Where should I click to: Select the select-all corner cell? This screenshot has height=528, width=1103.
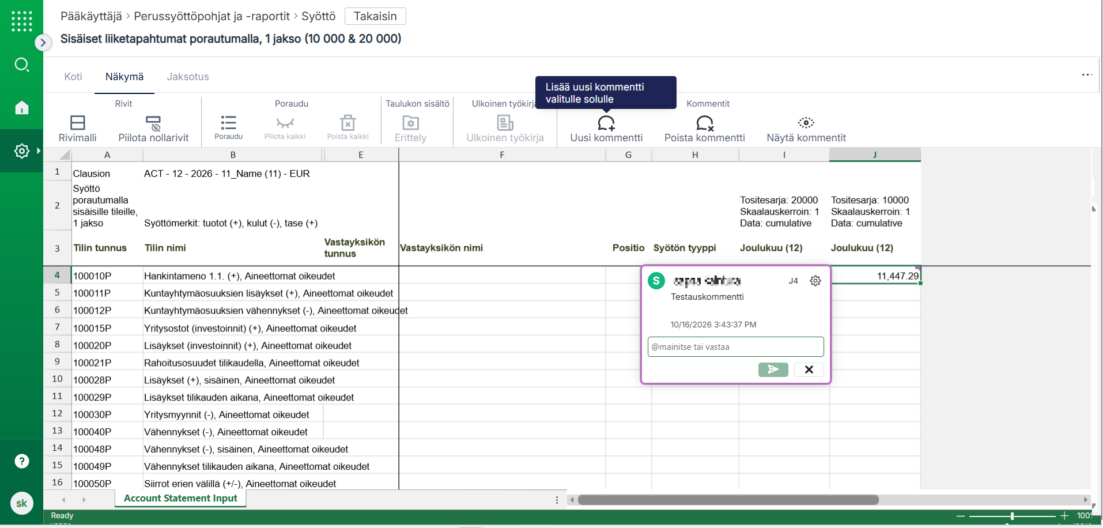click(x=58, y=154)
